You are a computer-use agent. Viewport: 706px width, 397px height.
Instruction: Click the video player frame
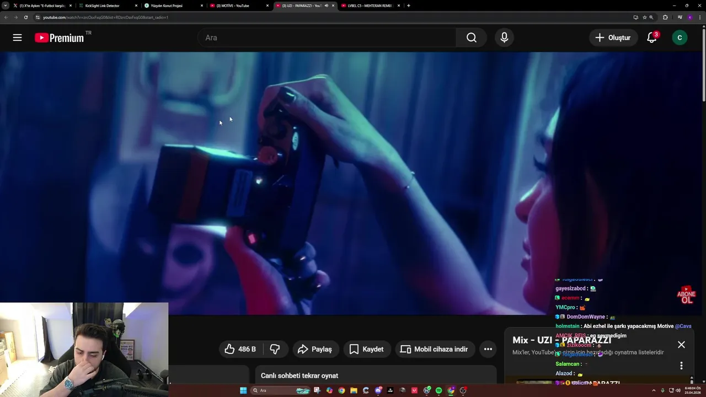coord(351,184)
